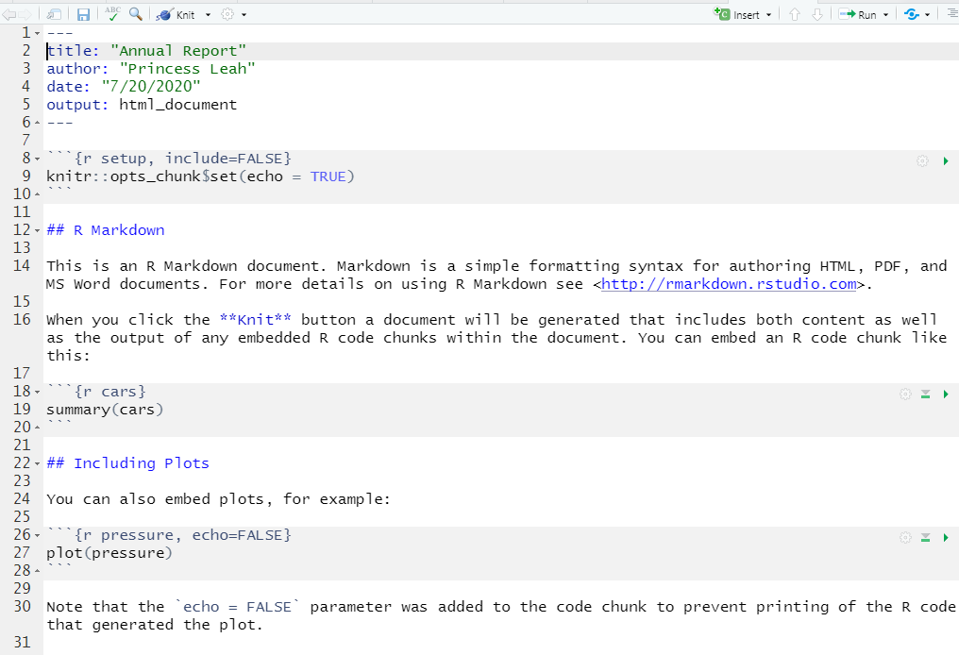The image size is (959, 655).
Task: Collapse R Markdown section at line 12
Action: (38, 230)
